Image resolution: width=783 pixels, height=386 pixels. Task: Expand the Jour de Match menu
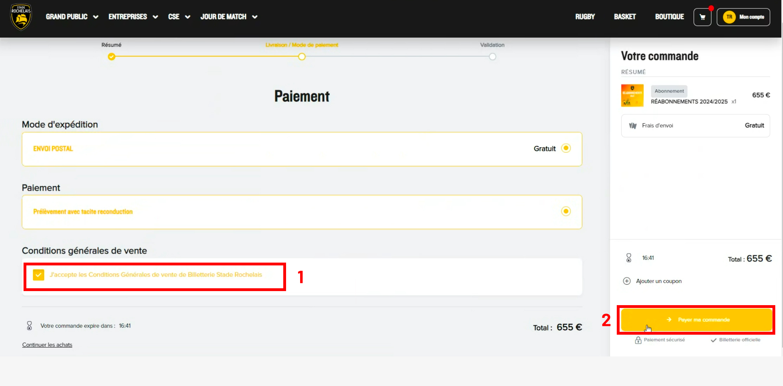[x=229, y=17]
